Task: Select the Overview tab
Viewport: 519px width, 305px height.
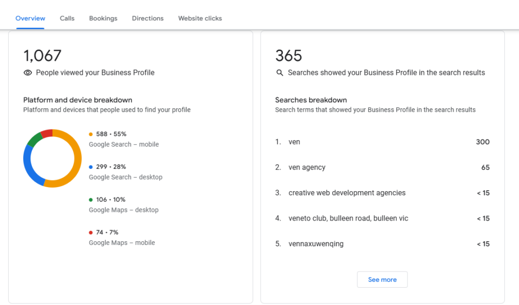Action: [x=30, y=18]
